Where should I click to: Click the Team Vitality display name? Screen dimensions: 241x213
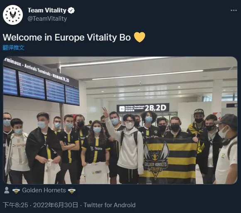click(x=47, y=10)
